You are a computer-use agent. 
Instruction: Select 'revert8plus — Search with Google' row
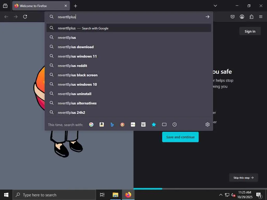point(129,28)
